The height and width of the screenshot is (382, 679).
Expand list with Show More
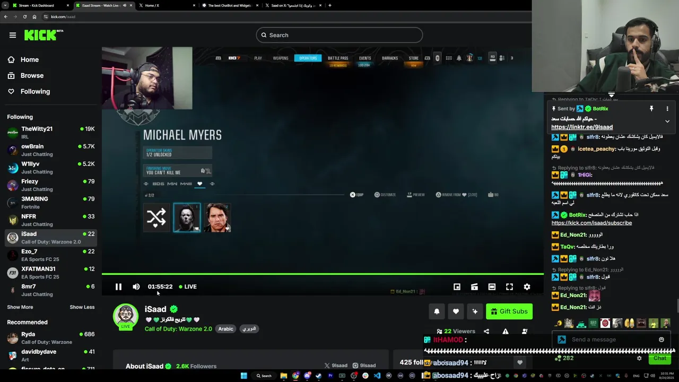pyautogui.click(x=20, y=307)
